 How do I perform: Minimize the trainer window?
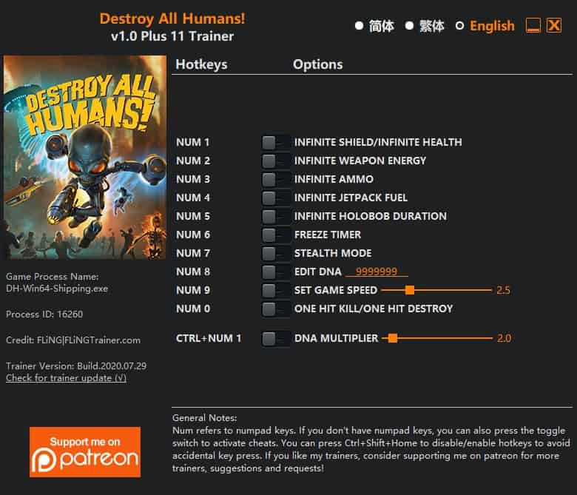coord(533,26)
